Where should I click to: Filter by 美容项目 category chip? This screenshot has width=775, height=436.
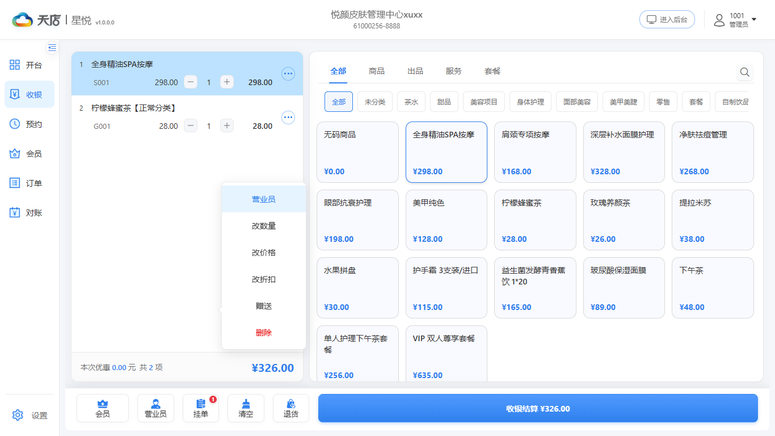tap(484, 102)
